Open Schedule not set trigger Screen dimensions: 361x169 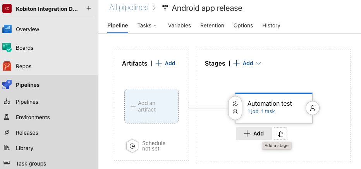click(x=153, y=146)
